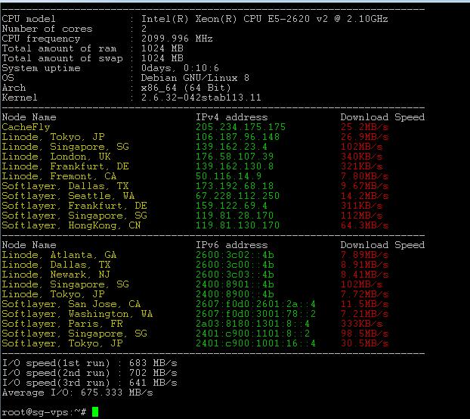The image size is (470, 419).
Task: Click the '340KB/s' speed value
Action: point(361,157)
